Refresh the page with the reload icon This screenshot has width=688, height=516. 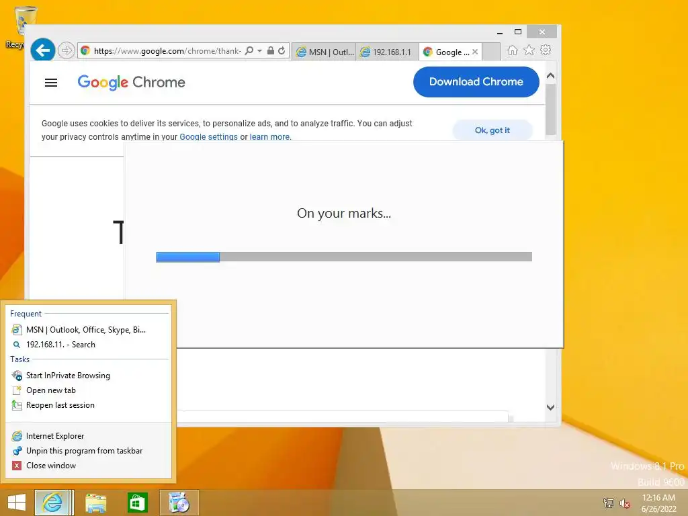pyautogui.click(x=282, y=51)
